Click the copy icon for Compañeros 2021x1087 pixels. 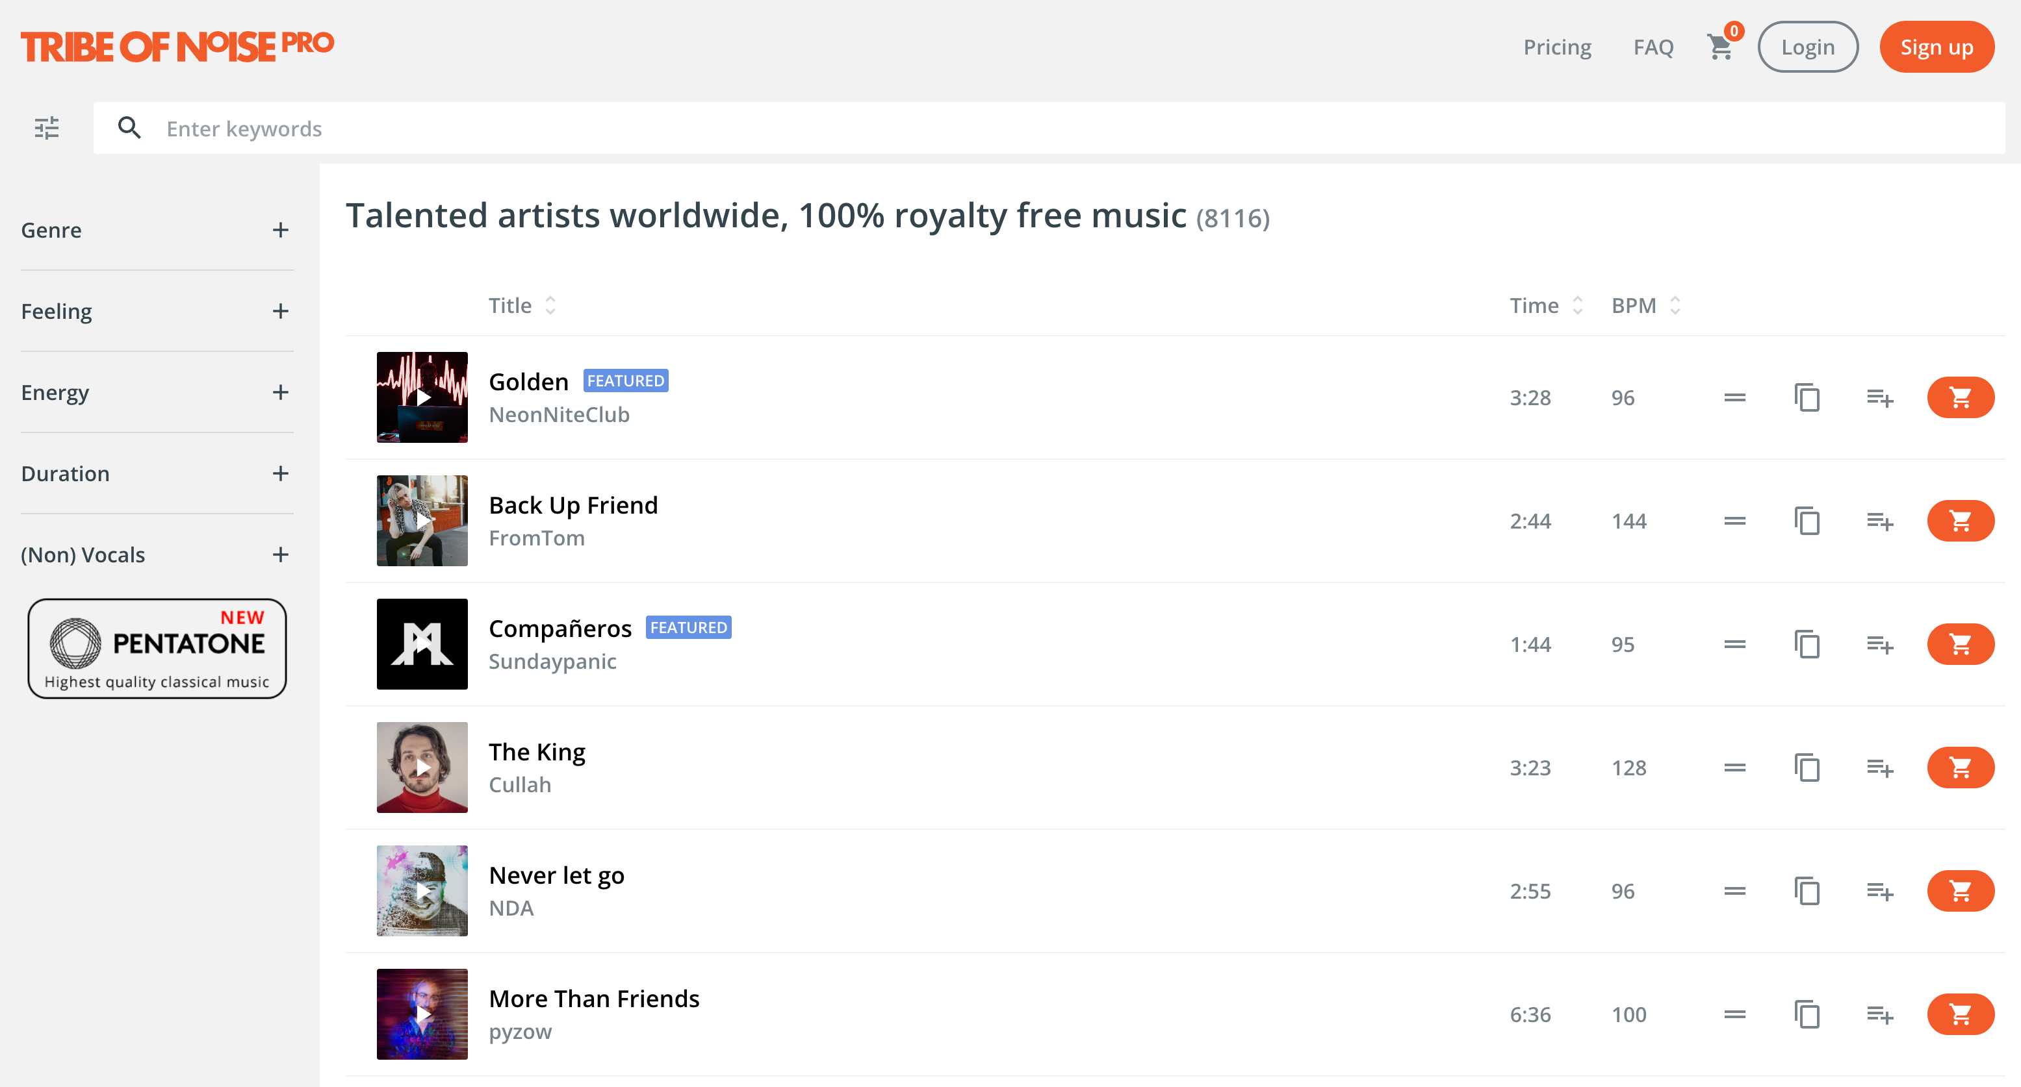[1807, 644]
